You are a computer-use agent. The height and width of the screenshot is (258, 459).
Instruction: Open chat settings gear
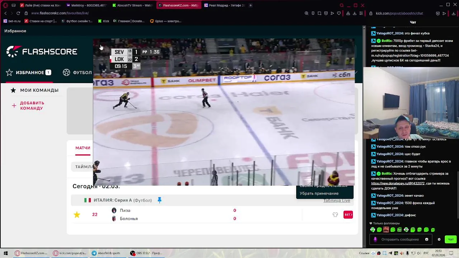coord(439,239)
